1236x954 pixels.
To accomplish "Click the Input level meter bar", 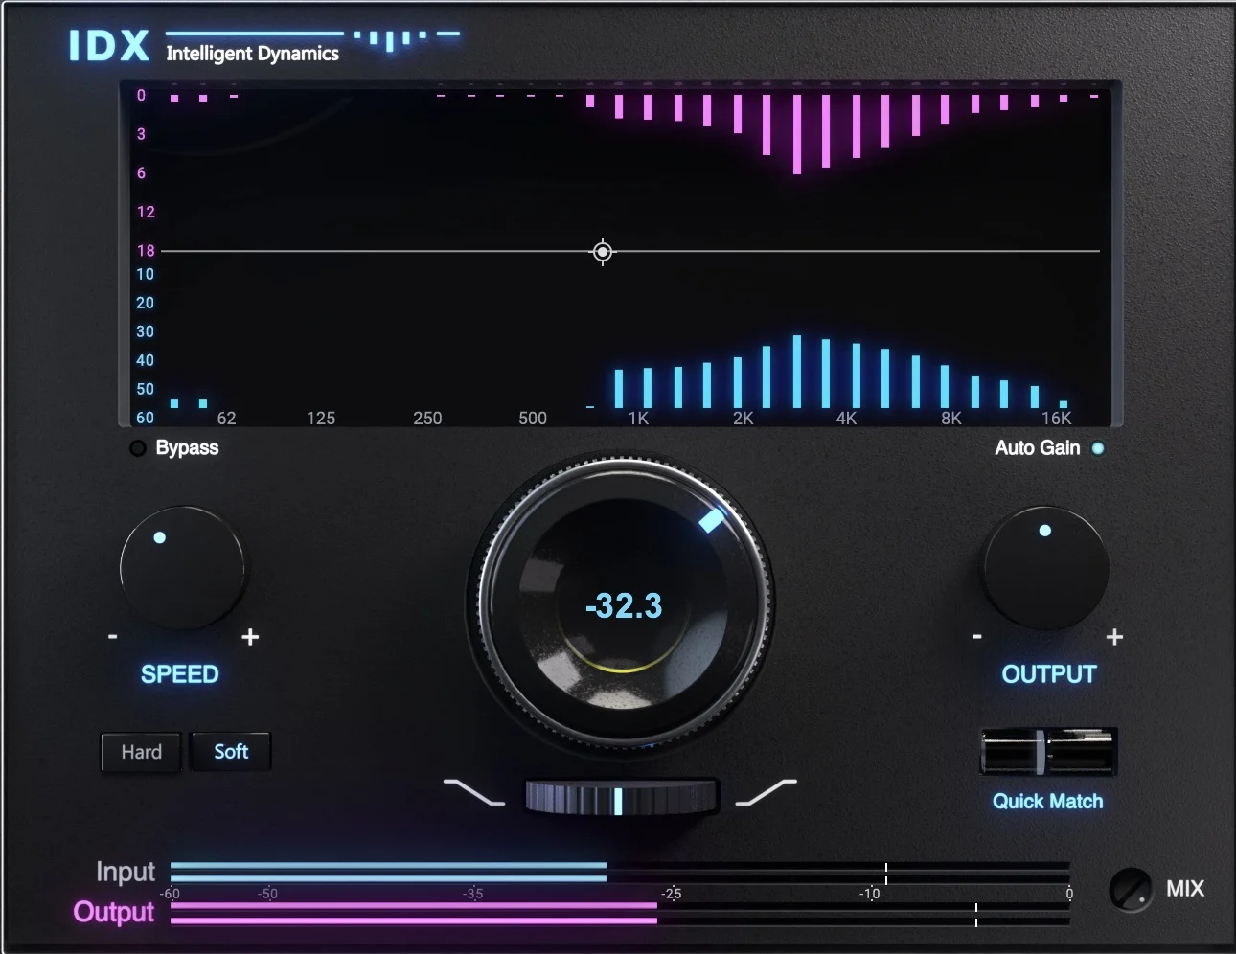I will coord(619,872).
